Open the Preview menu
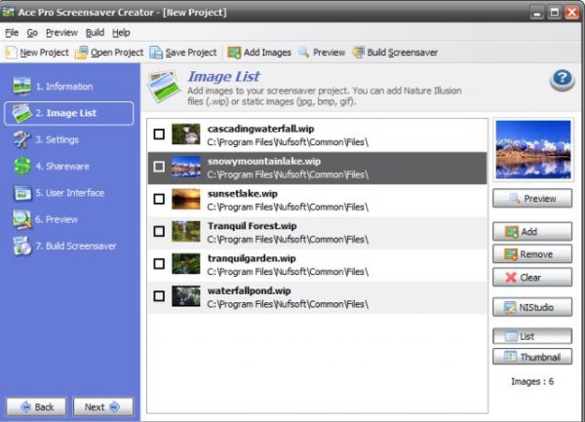 [61, 33]
